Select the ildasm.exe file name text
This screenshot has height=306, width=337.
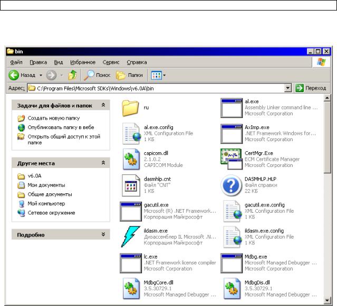coord(156,231)
